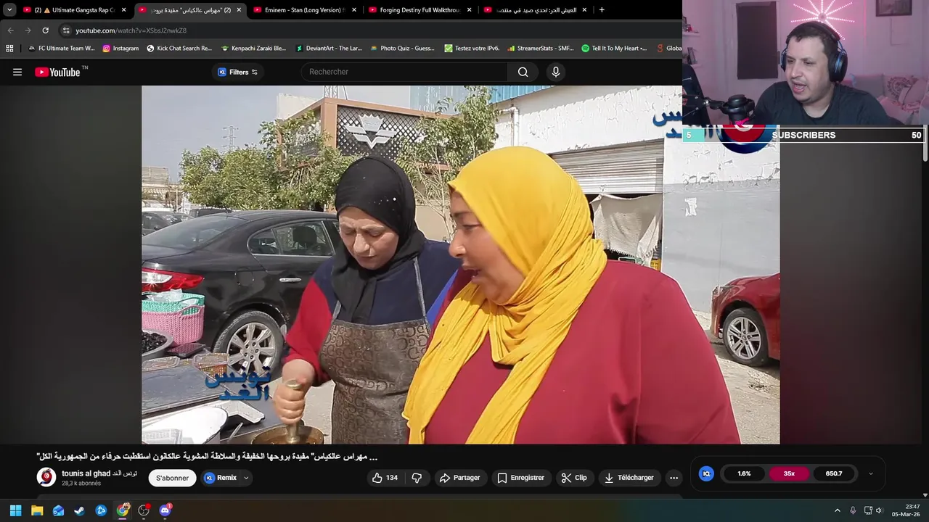Click the 1.6% vidIQ stat pill

(x=744, y=473)
